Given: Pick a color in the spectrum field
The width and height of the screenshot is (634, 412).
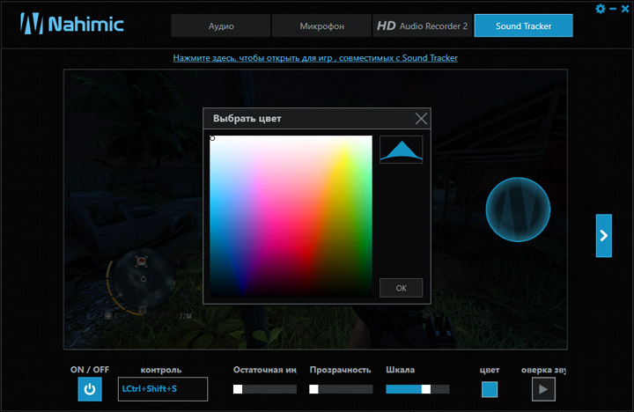Looking at the screenshot, I should coord(291,216).
